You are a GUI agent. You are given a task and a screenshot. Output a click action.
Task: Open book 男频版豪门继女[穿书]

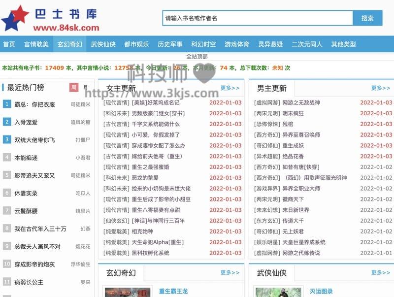click(x=158, y=113)
